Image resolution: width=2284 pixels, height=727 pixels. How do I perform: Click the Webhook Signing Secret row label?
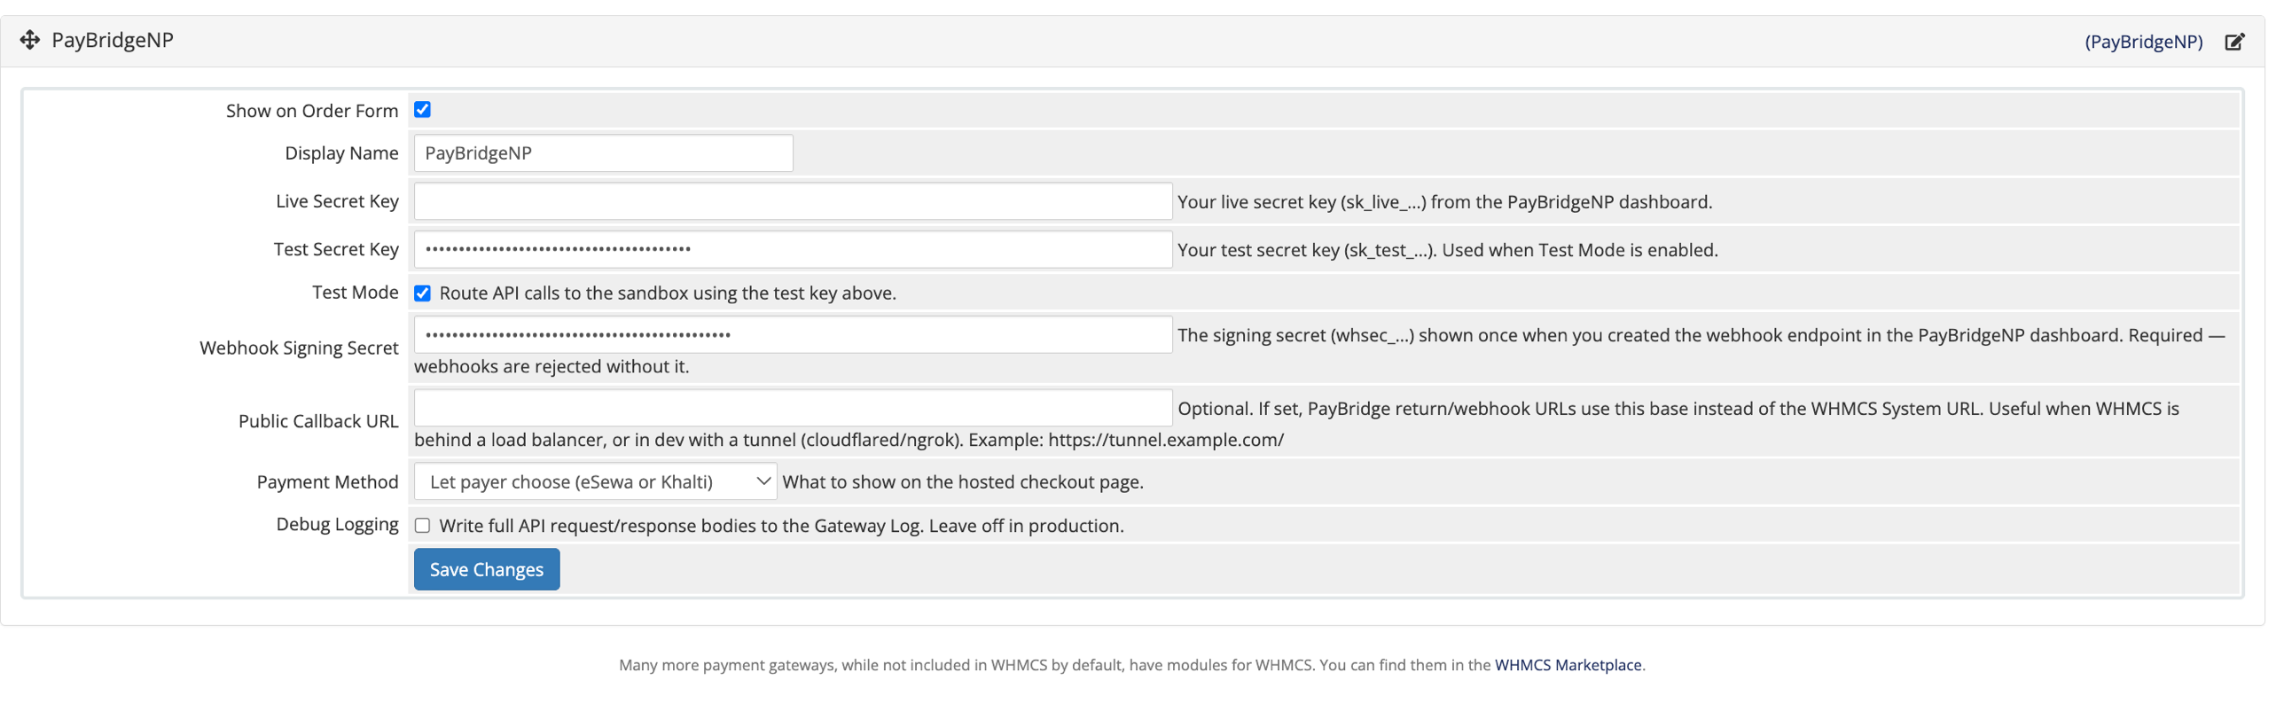click(299, 348)
